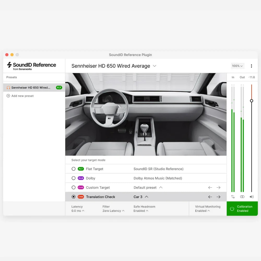
Task: Select the Translation Check radio button
Action: [74, 197]
